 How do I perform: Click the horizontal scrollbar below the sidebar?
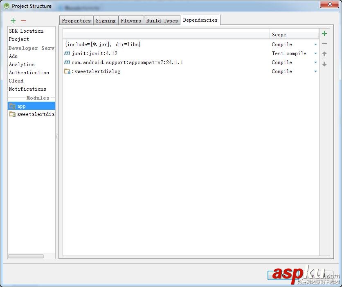tap(26, 256)
